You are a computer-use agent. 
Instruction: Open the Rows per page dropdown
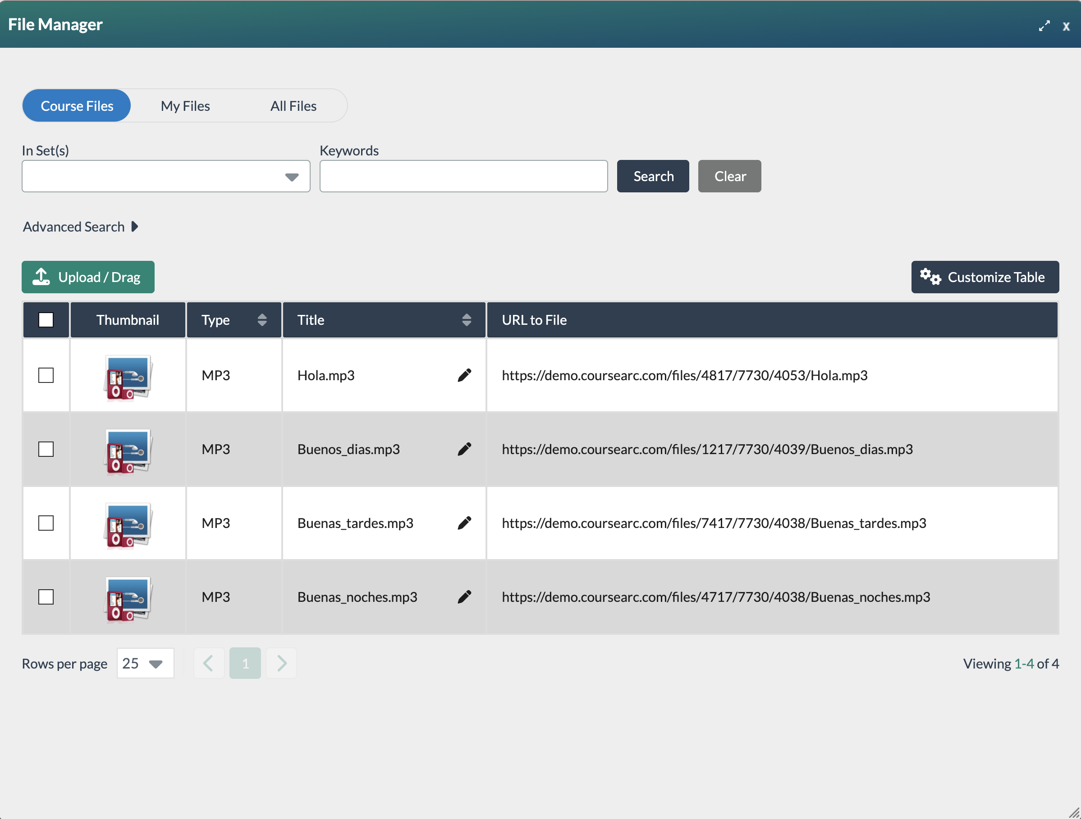[x=146, y=663]
